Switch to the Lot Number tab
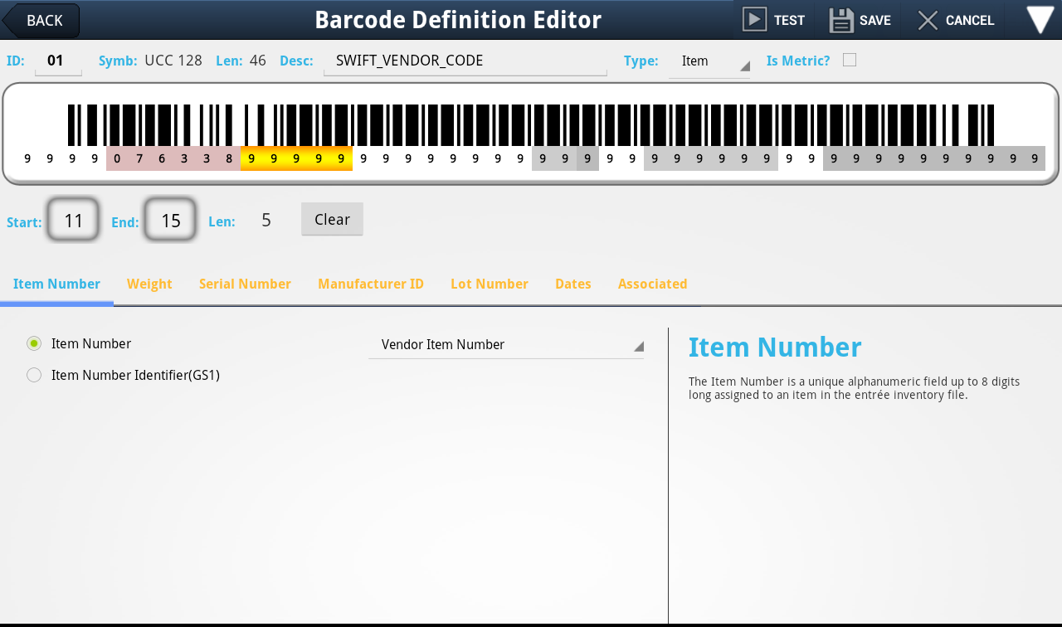 point(490,284)
